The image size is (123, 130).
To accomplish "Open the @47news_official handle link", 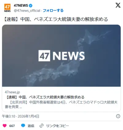I will 27,10.
